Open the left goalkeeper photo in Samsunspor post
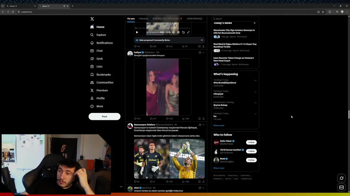Viewport: 350px width, 196px height. coord(151,159)
